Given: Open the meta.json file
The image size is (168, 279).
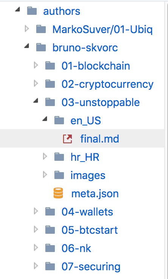Looking at the screenshot, I should click(x=95, y=193).
